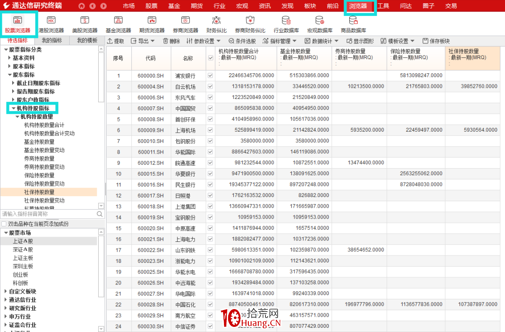This screenshot has width=505, height=332.
Task: Launch the 基金浏览器 icon
Action: pos(118,24)
